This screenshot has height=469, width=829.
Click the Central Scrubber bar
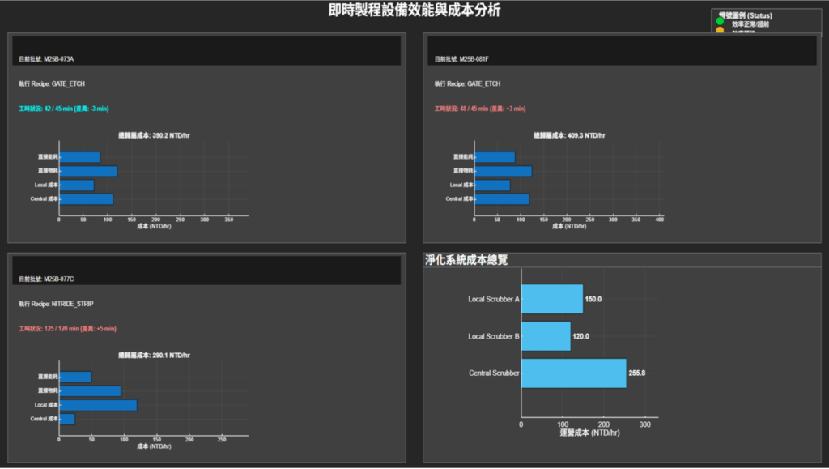click(573, 373)
